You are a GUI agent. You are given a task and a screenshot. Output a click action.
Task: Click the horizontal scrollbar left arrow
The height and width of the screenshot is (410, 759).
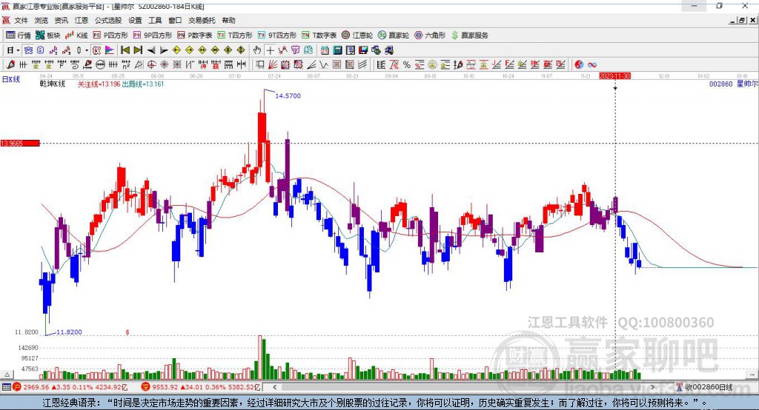tap(275, 387)
